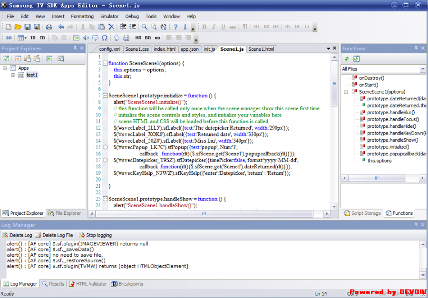
Task: Save the file with the floppy icon
Action: coord(27,27)
